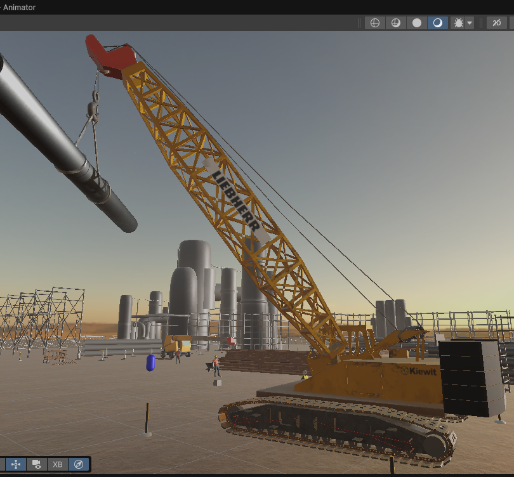514x477 pixels.
Task: Select the worker in orange vest
Action: pos(216,365)
